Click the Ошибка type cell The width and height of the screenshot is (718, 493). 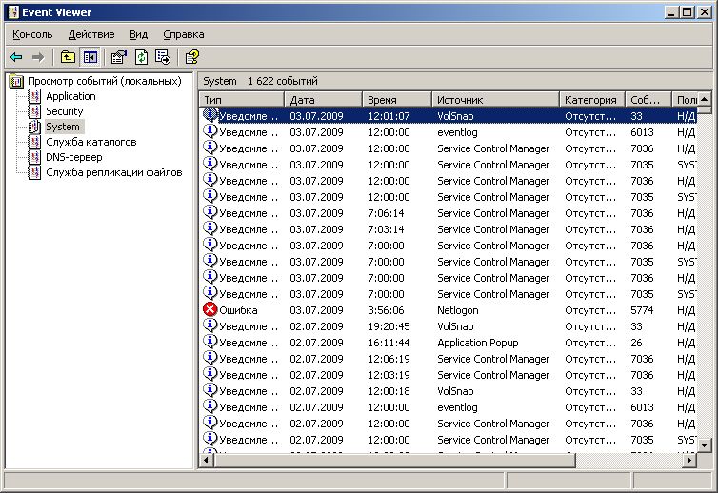click(x=238, y=310)
